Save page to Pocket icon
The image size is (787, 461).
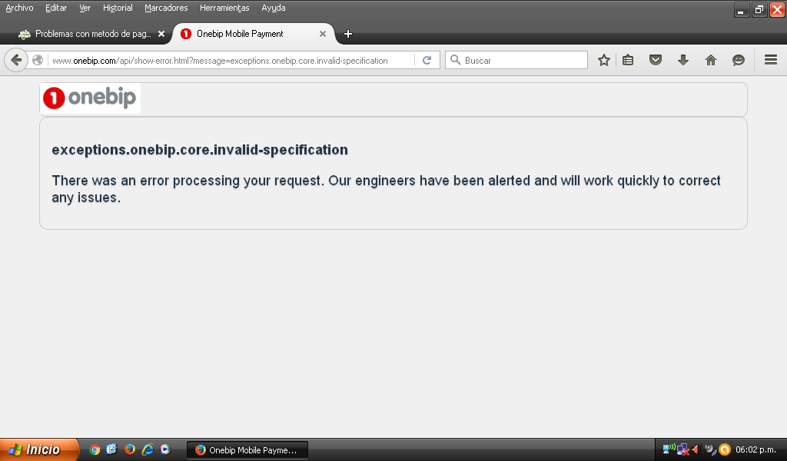[656, 60]
